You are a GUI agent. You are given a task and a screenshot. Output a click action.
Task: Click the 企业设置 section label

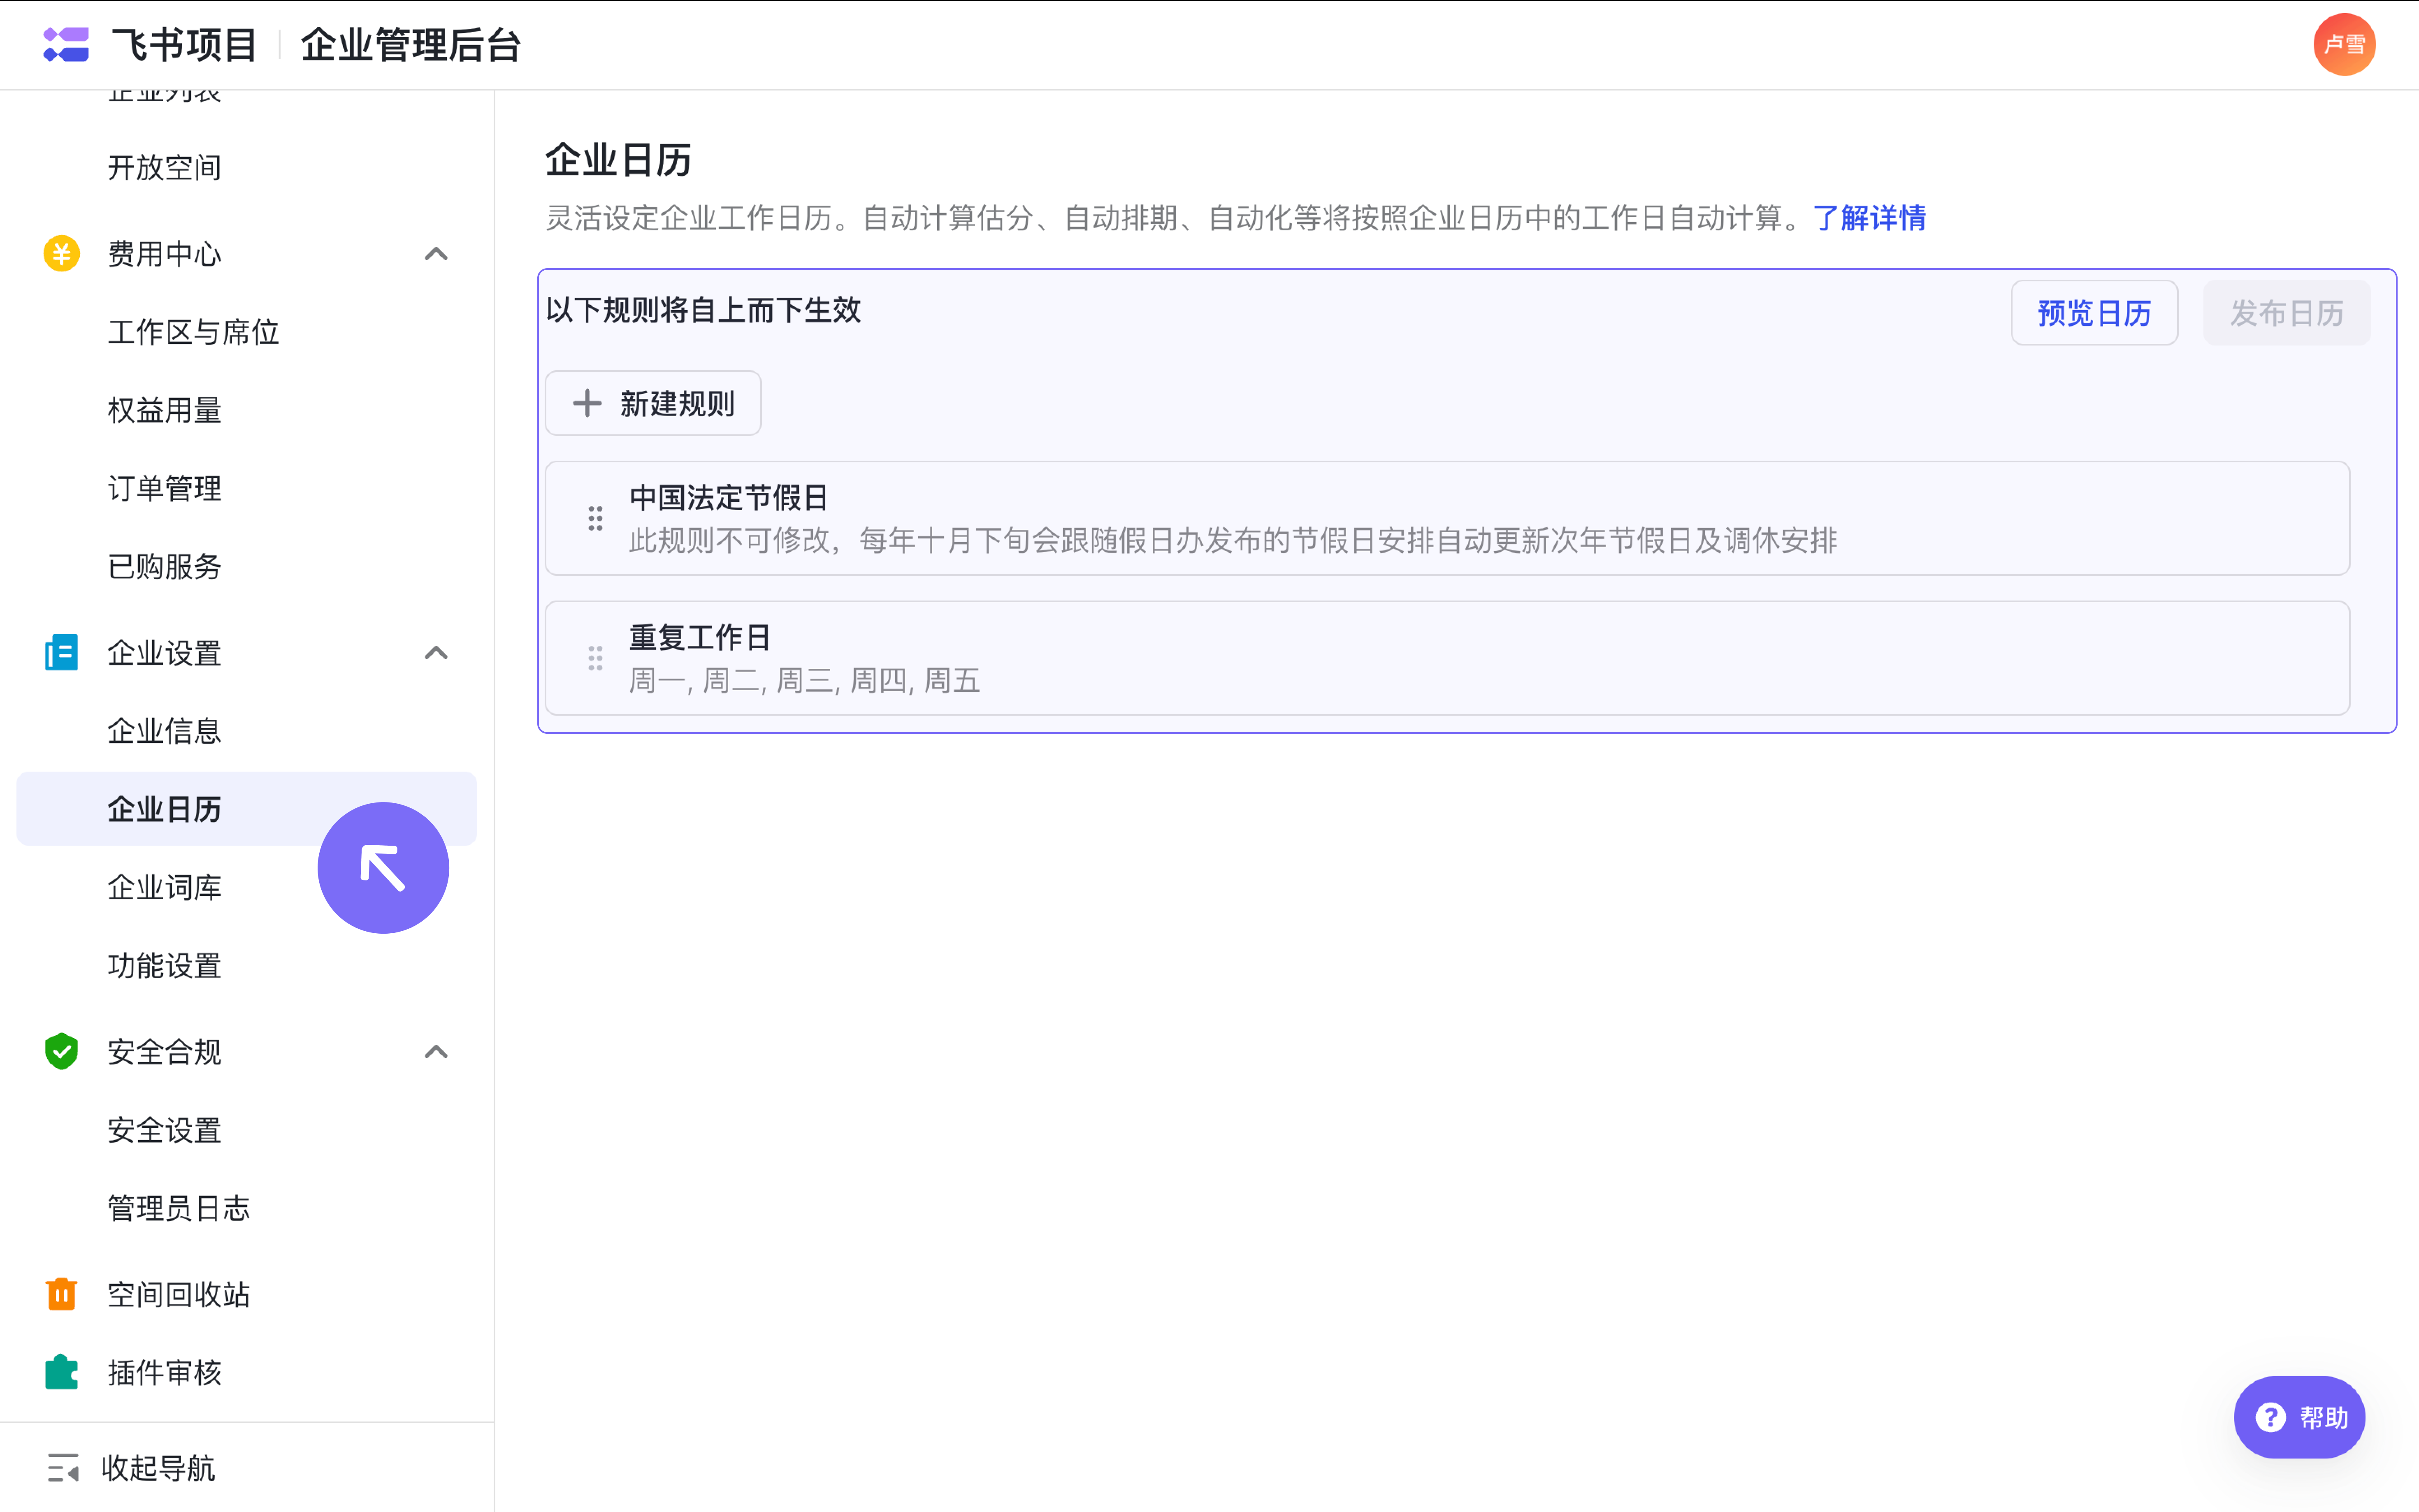[164, 653]
